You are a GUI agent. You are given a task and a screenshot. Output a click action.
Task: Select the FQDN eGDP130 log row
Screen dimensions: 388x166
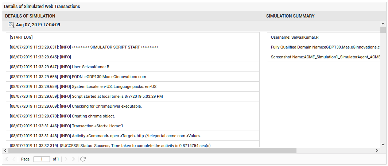coord(133,77)
